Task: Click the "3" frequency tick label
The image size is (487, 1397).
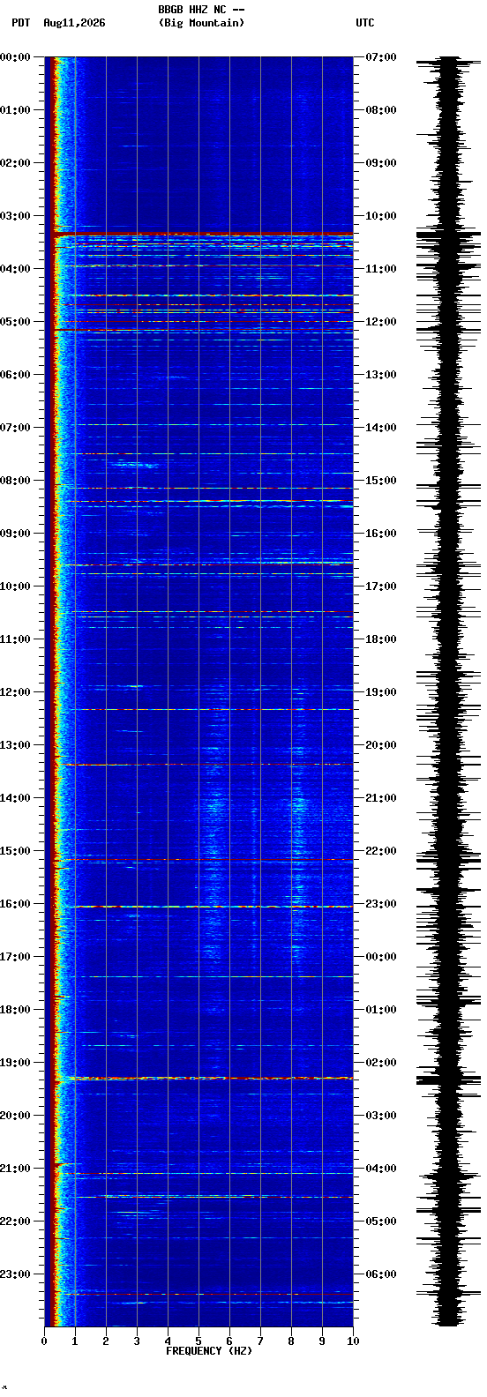Action: point(137,1341)
